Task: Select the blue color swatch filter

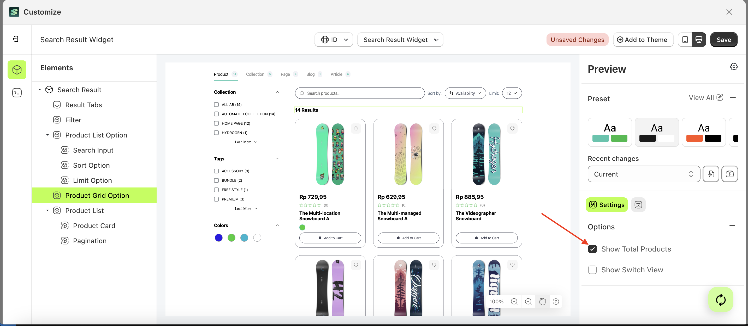Action: point(219,238)
